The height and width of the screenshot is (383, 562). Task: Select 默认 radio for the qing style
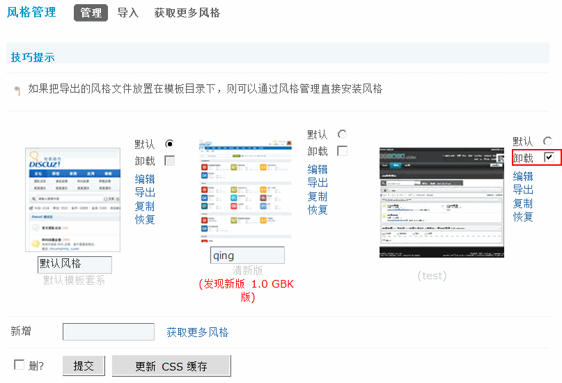[342, 134]
